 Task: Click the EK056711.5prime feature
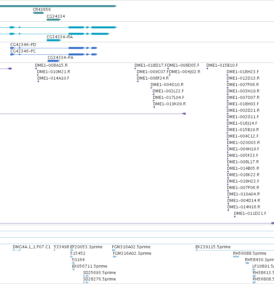point(90,266)
